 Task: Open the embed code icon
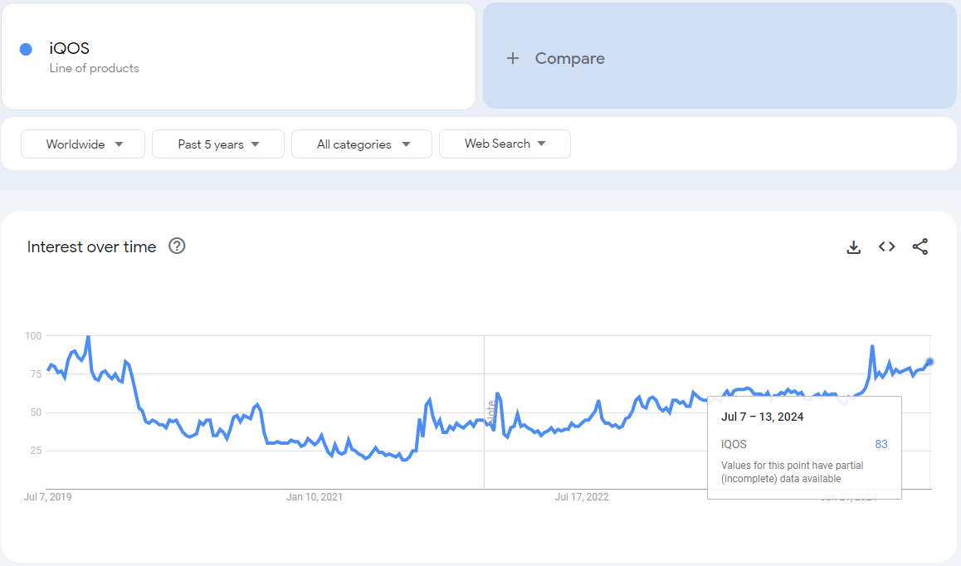[886, 246]
